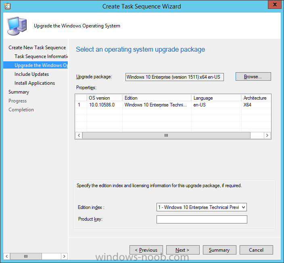Click the en-US language cell
Screen dimensions: 284x263
pyautogui.click(x=216, y=105)
